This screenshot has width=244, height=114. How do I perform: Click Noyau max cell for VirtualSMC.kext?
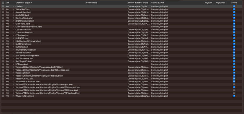click(x=220, y=9)
